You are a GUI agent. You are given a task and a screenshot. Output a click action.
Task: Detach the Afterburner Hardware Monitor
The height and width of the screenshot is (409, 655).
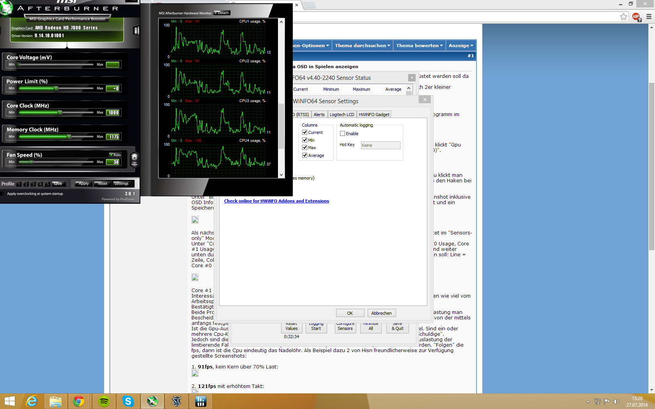222,13
